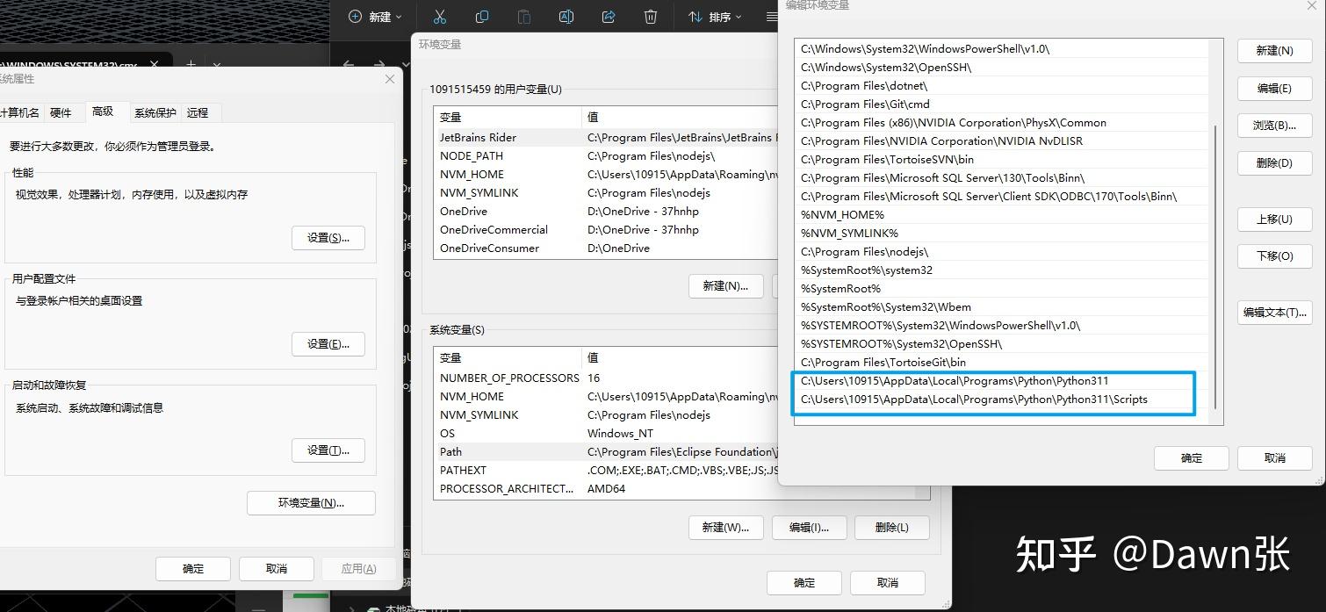Select the TortoiseGit\bin path entry

click(1001, 363)
